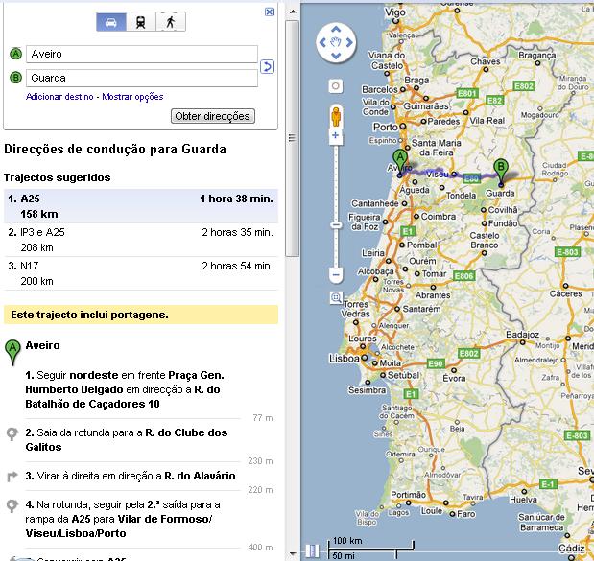Select route 1 via A25, 158 km

click(141, 206)
